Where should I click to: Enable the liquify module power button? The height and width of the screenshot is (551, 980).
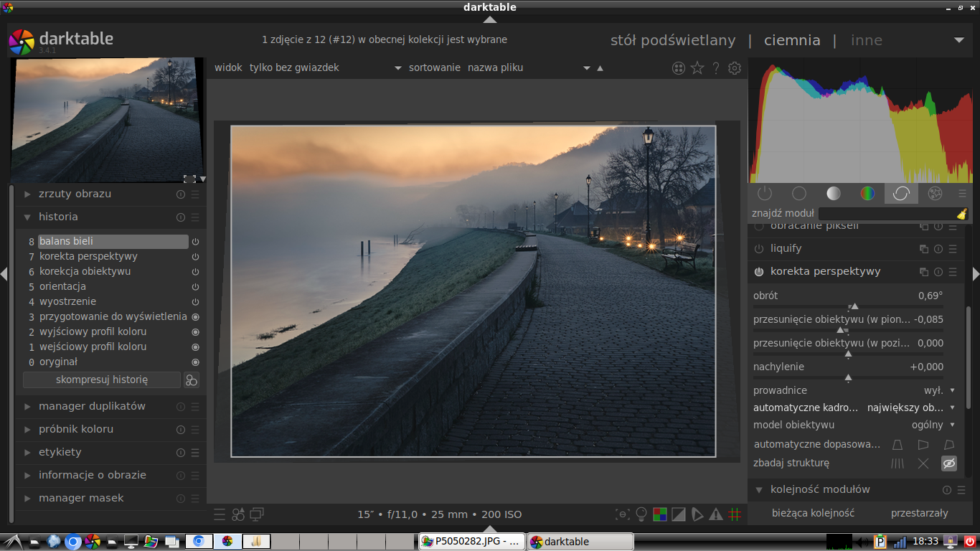click(x=759, y=249)
